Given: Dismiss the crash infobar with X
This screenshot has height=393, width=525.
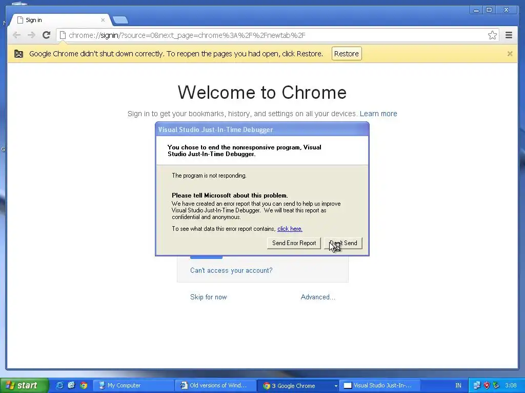Looking at the screenshot, I should 510,53.
